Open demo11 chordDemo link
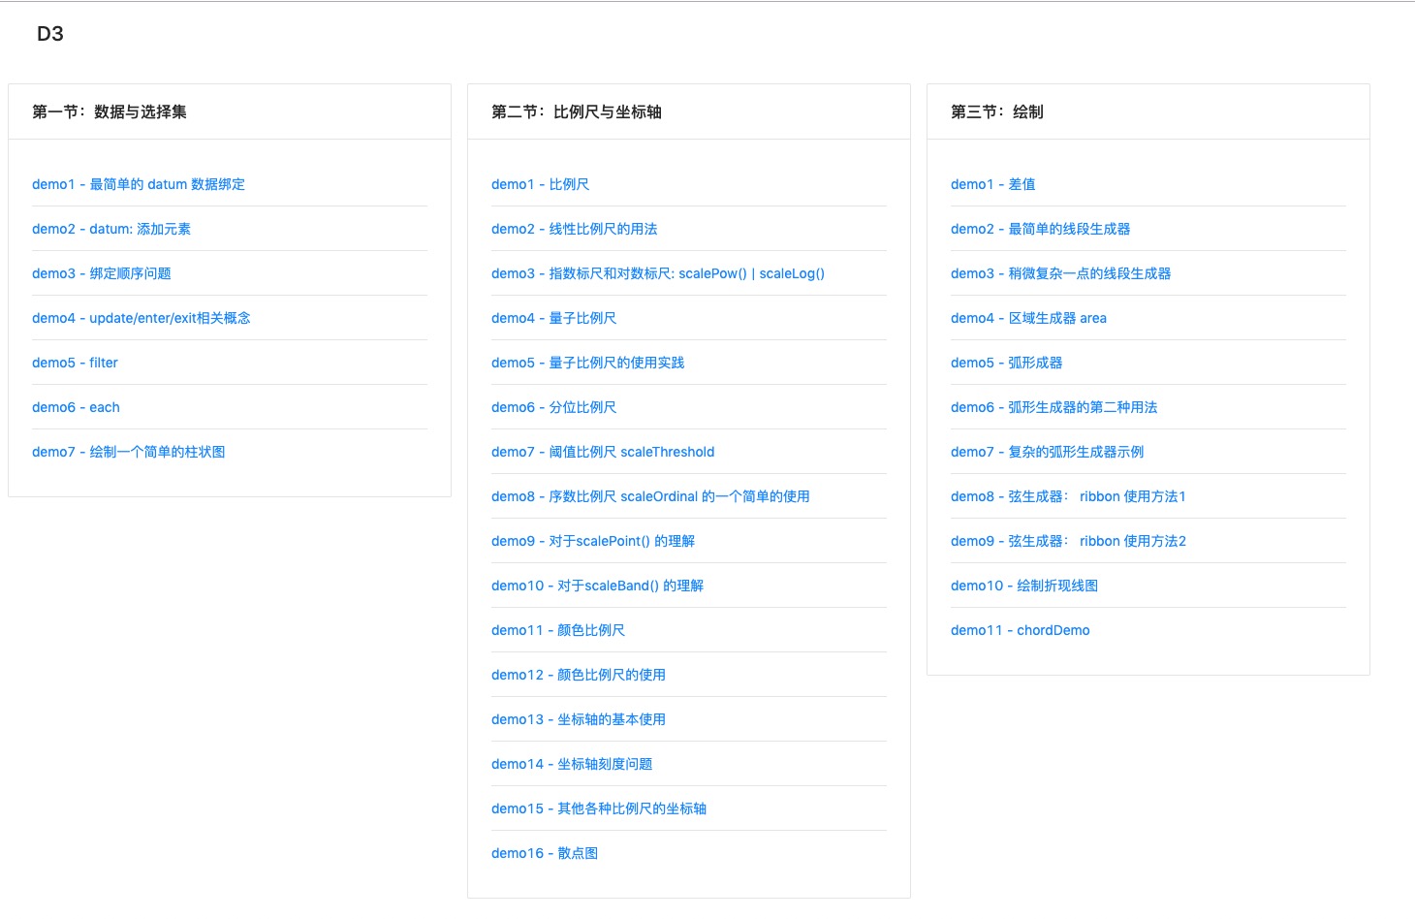Screen dimensions: 1415x919 tap(1021, 630)
